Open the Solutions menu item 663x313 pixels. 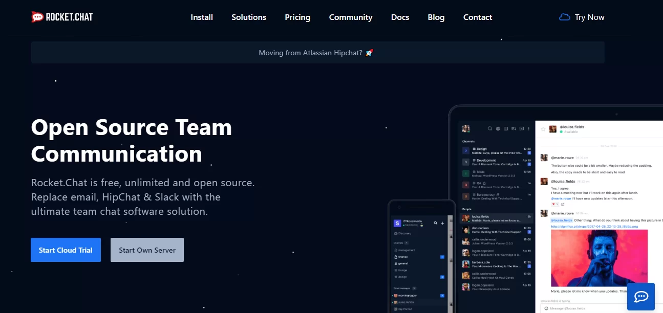click(248, 17)
